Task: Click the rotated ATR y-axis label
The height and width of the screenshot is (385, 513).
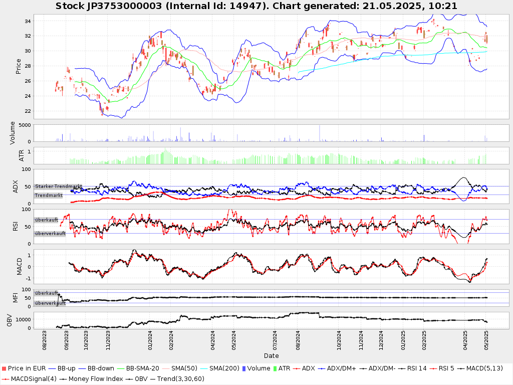Action: pos(22,155)
